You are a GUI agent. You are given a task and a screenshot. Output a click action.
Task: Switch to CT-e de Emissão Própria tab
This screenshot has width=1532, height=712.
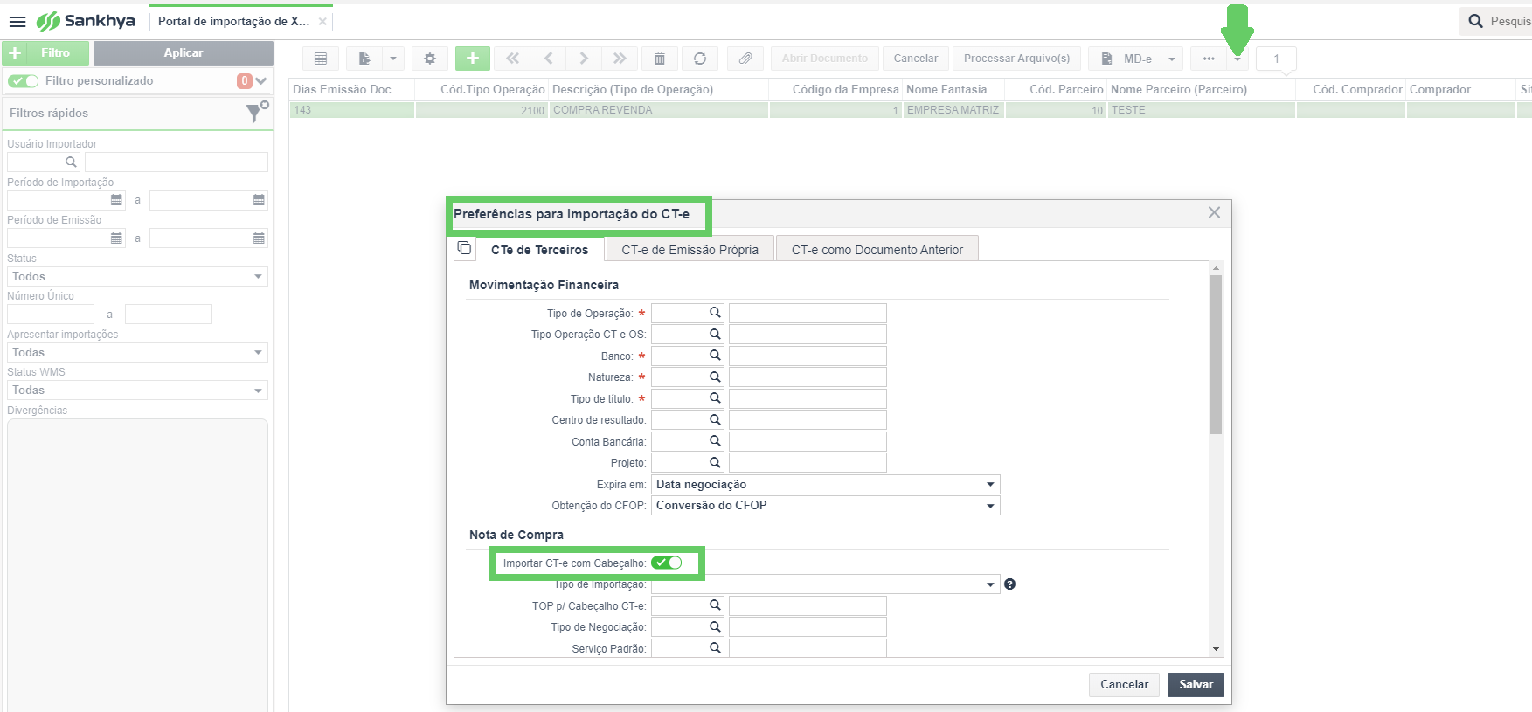tap(690, 250)
